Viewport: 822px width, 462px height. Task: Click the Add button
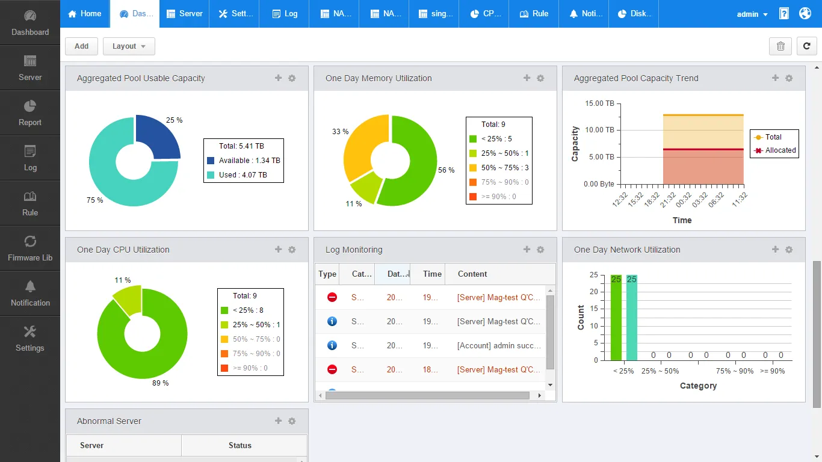click(81, 46)
